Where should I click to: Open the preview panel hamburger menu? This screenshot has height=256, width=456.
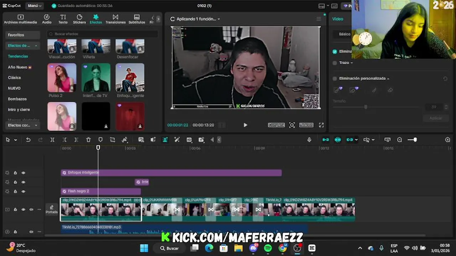(x=319, y=19)
